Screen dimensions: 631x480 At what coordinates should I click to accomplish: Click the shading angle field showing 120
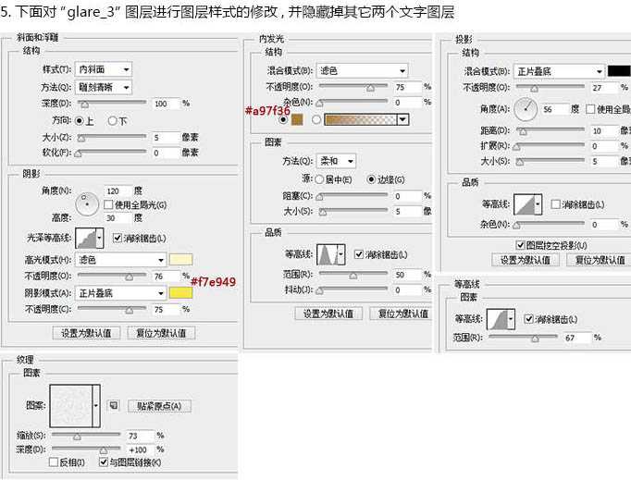coord(118,191)
